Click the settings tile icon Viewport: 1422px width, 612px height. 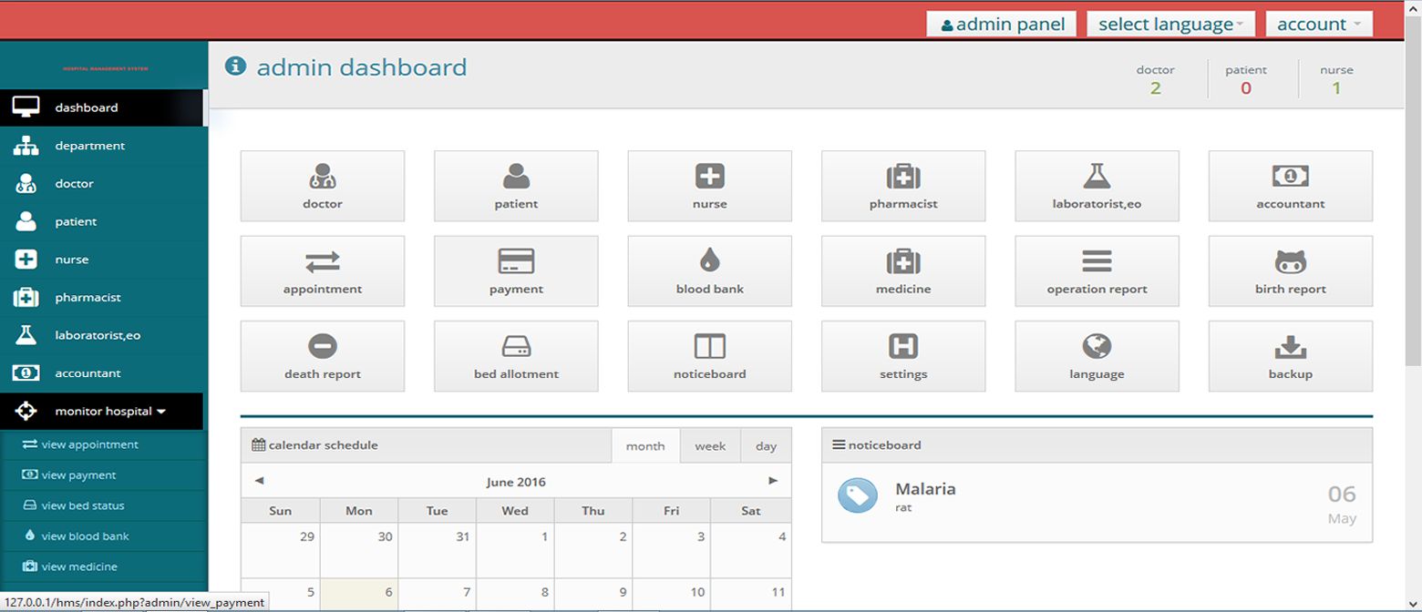click(902, 355)
